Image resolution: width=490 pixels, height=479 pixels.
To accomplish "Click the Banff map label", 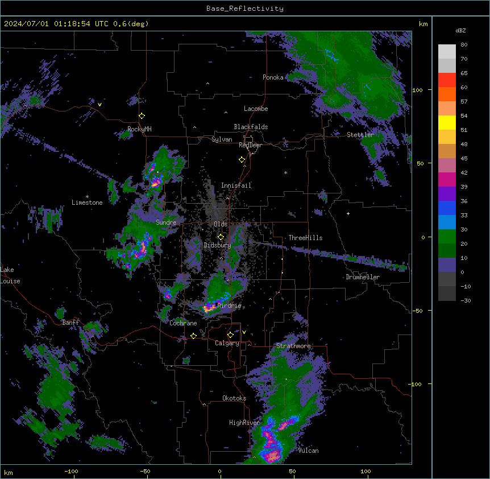I will tap(70, 323).
